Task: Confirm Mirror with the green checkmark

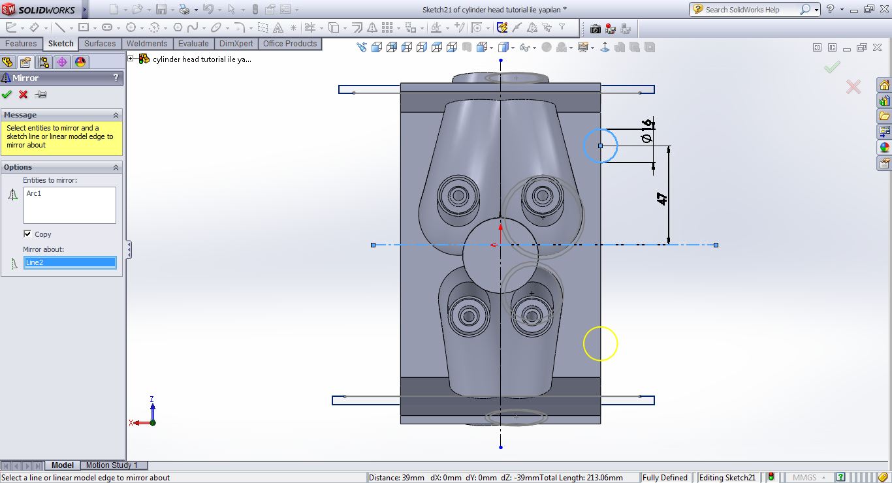Action: [7, 95]
